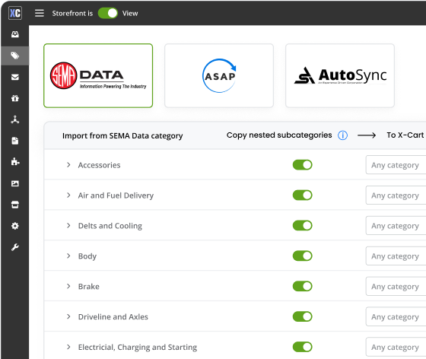Open the hamburger menu
The image size is (426, 359).
[x=40, y=13]
